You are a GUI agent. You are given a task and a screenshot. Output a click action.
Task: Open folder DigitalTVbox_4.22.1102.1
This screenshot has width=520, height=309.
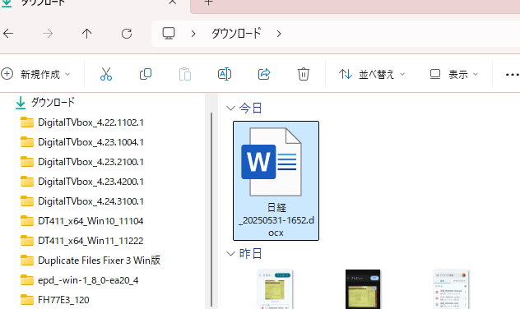coord(82,122)
